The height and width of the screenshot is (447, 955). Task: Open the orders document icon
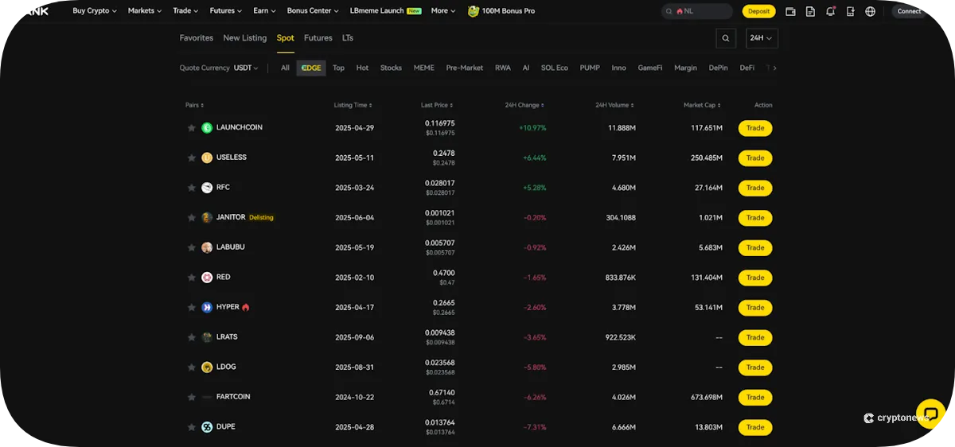(x=810, y=12)
